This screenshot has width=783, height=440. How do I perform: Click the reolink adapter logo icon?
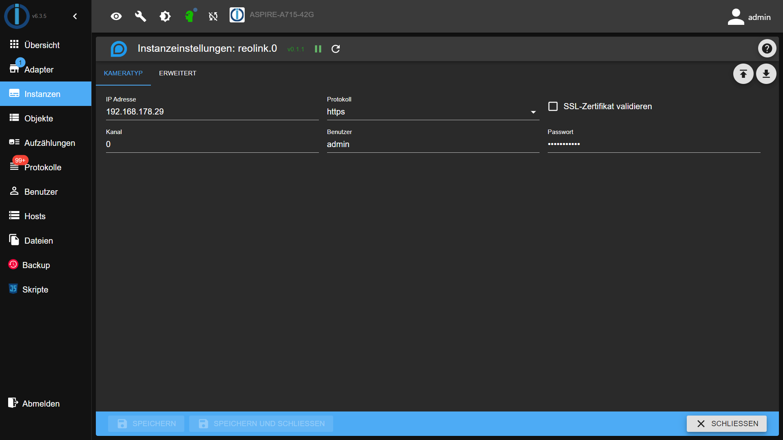coord(119,49)
